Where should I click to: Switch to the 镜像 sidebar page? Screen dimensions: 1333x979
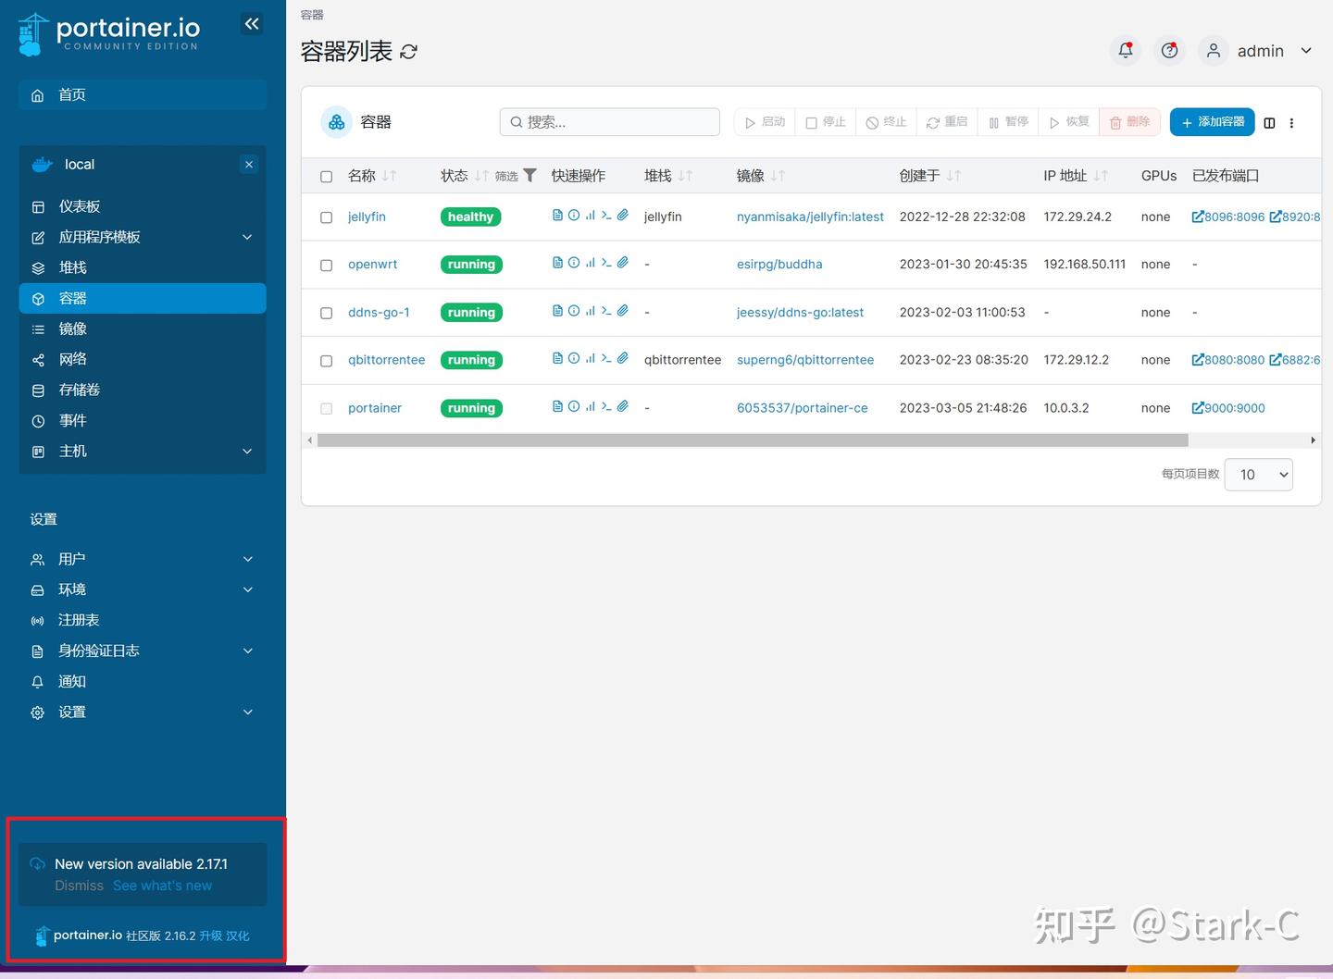point(74,328)
